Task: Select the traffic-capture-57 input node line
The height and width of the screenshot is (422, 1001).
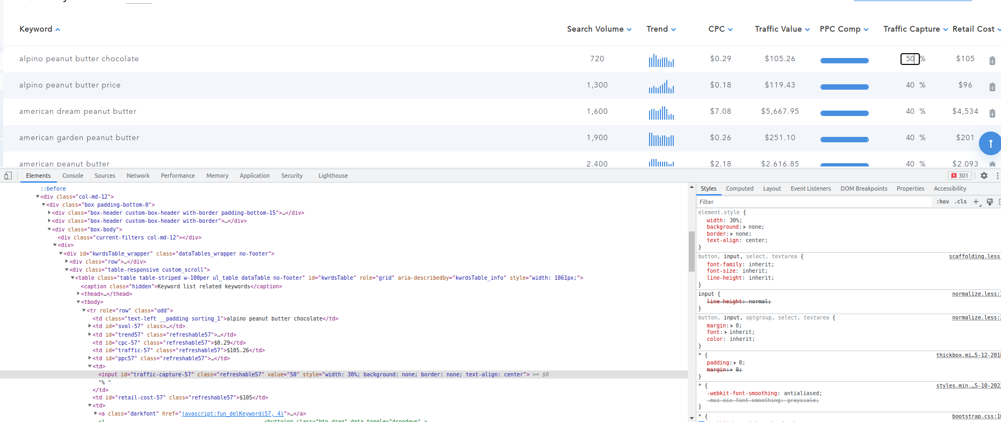Action: (x=344, y=374)
